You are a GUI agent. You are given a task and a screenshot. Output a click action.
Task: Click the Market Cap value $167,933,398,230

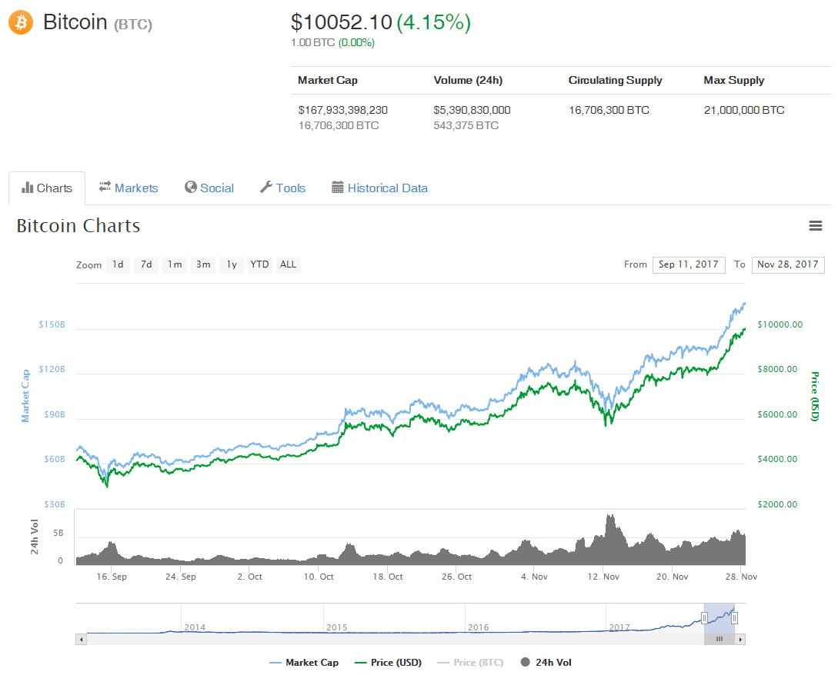[x=343, y=110]
